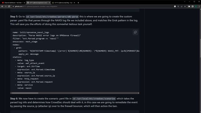Viewport: 201px width, 113px height.
Task: Open the Chrome three-dot menu
Action: [x=199, y=6]
